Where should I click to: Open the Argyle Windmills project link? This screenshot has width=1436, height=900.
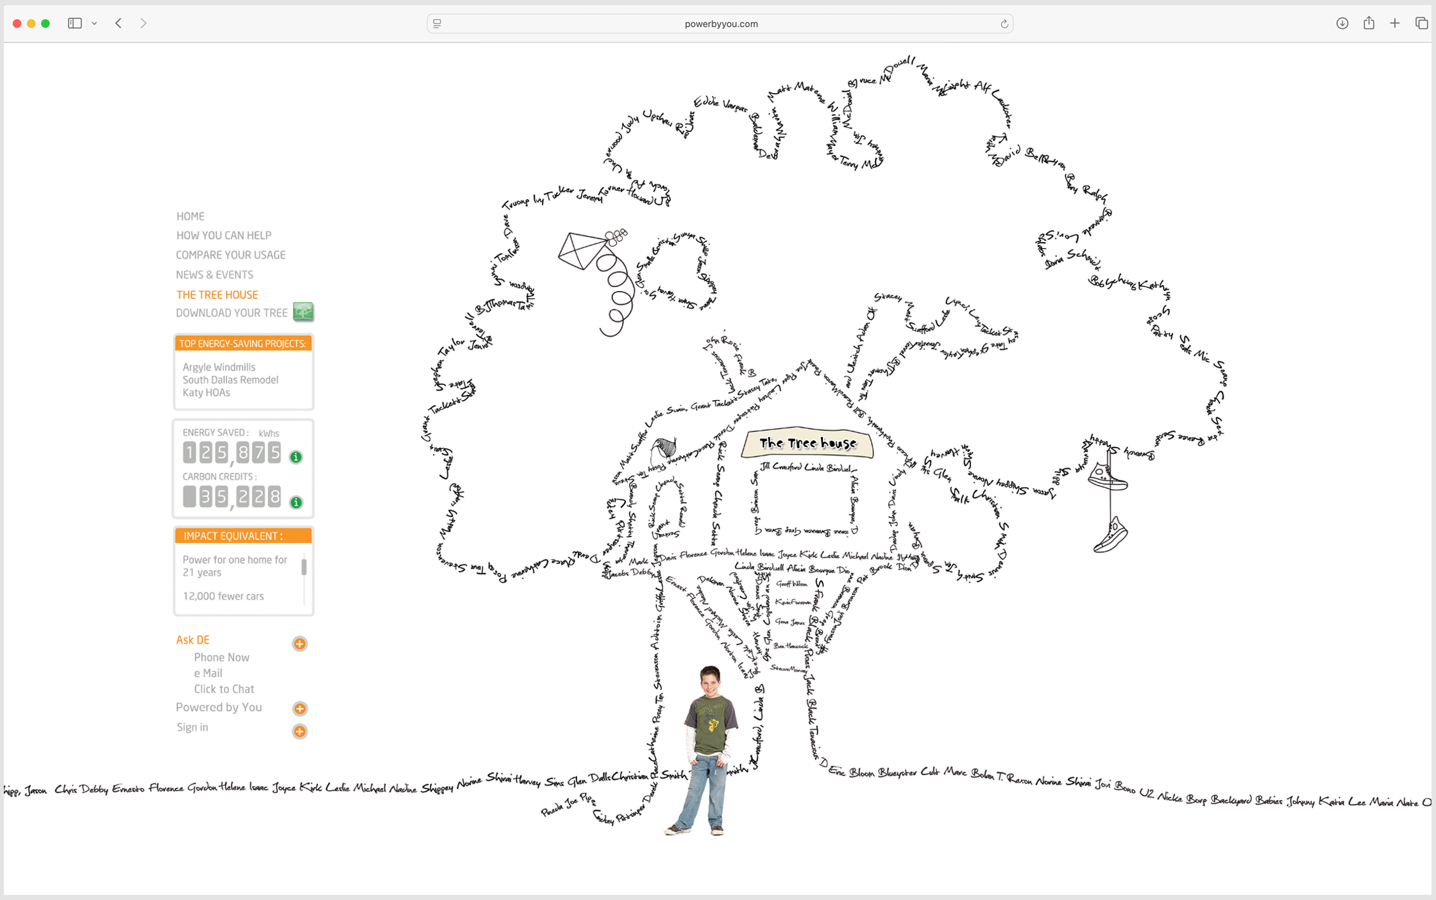(x=219, y=367)
